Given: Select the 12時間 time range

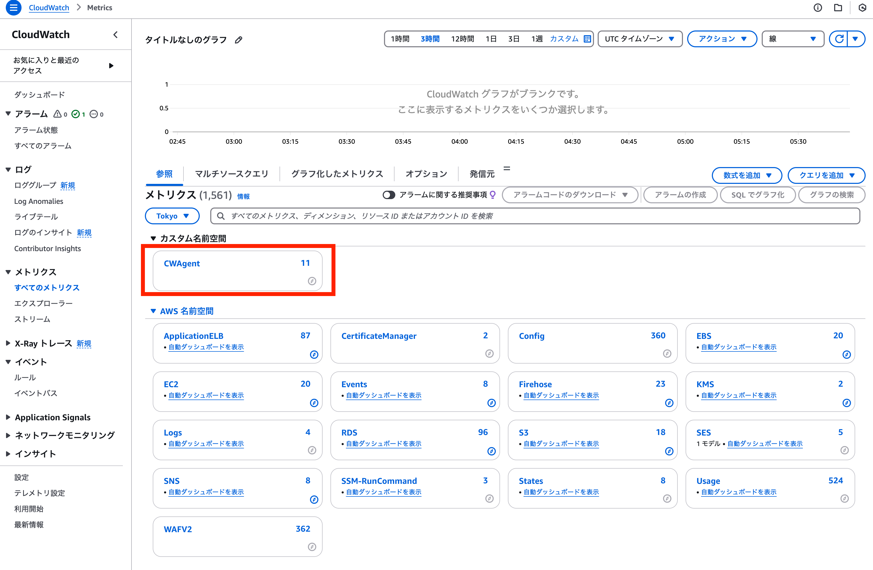Looking at the screenshot, I should point(462,39).
